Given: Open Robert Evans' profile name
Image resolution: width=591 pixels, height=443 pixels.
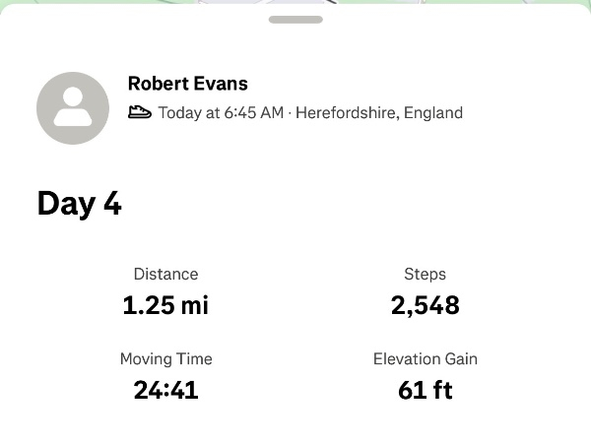Looking at the screenshot, I should pos(187,84).
